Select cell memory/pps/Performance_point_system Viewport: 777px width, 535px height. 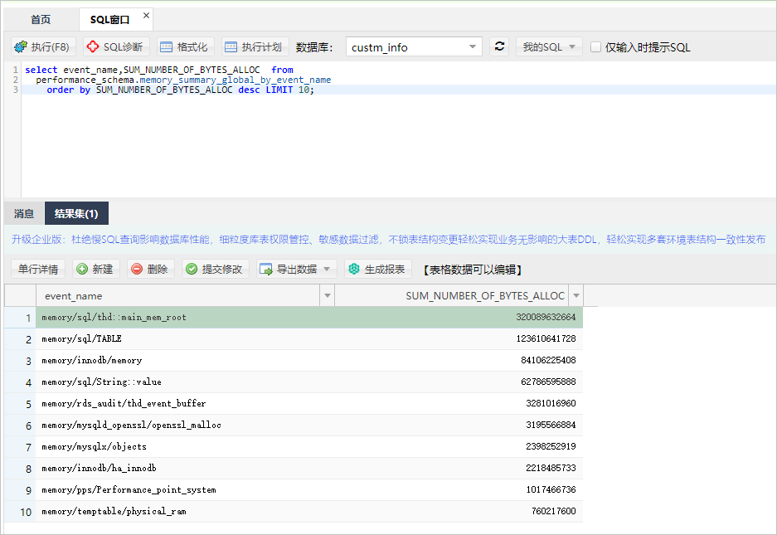point(185,490)
